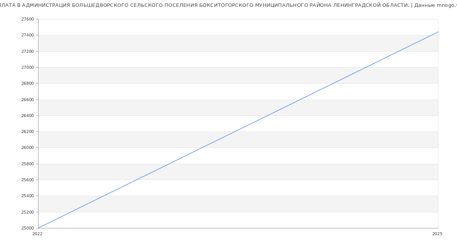The width and height of the screenshot is (457, 247).
Task: Click the 26800 y-axis value
Action: pos(27,84)
